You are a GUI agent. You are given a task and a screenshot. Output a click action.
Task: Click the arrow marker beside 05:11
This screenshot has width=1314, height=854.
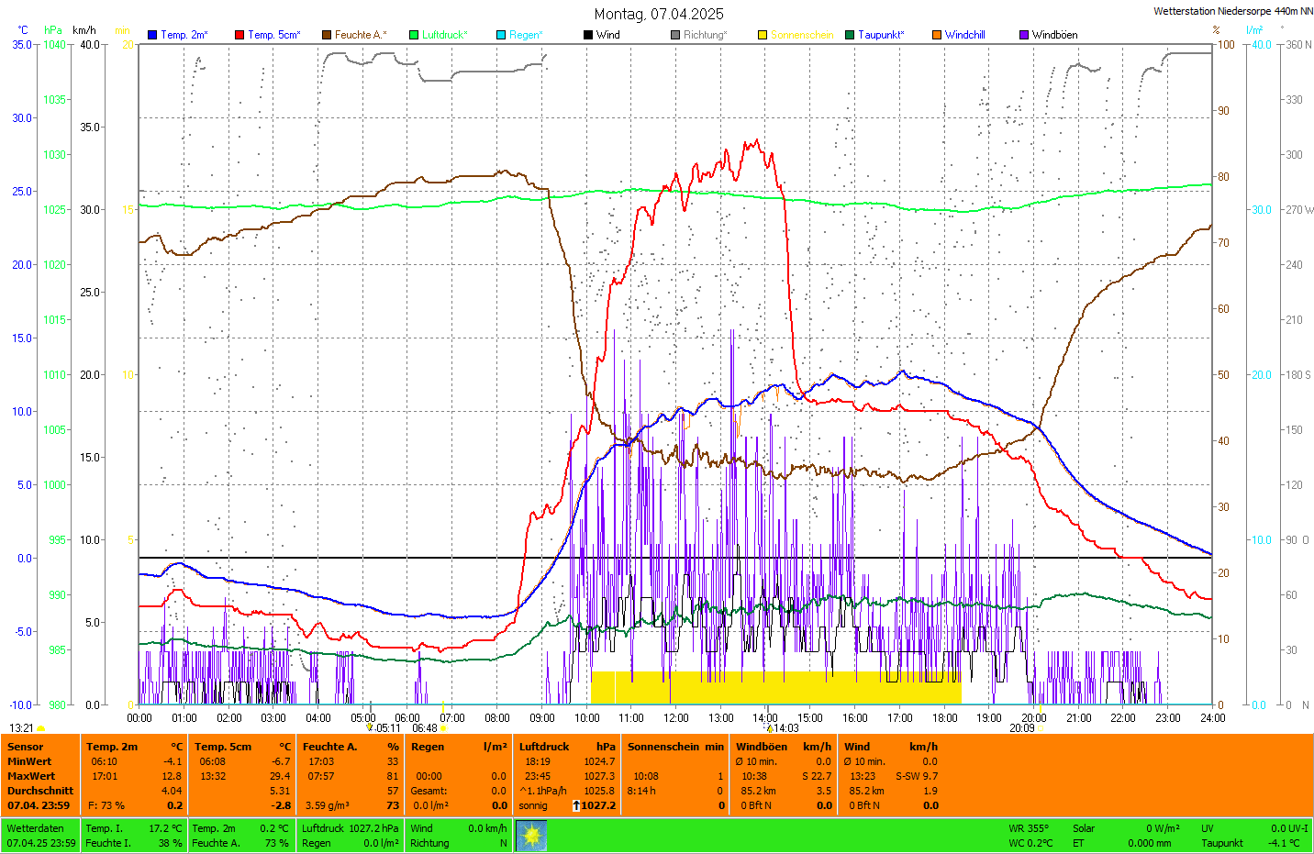click(x=370, y=728)
